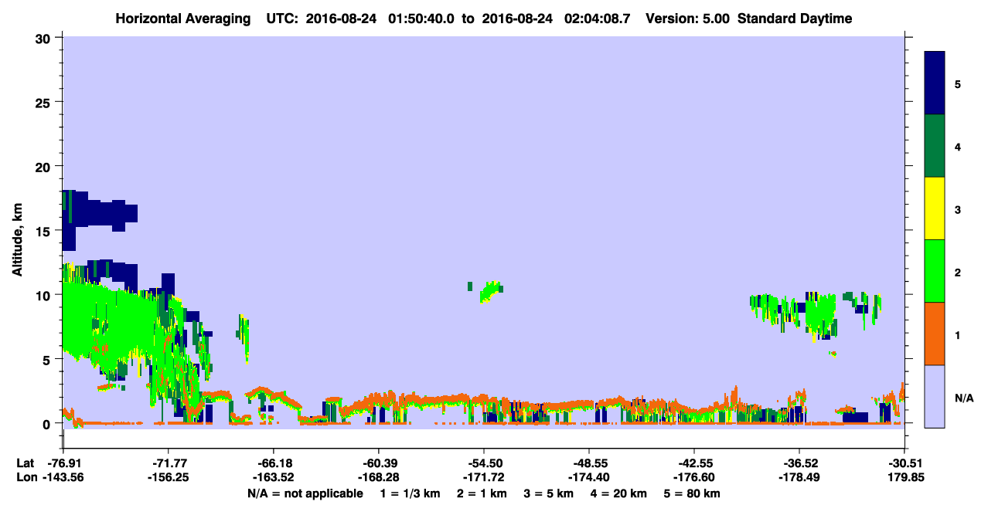This screenshot has width=1005, height=515.
Task: Click longitude value -143.56
Action: click(x=62, y=478)
